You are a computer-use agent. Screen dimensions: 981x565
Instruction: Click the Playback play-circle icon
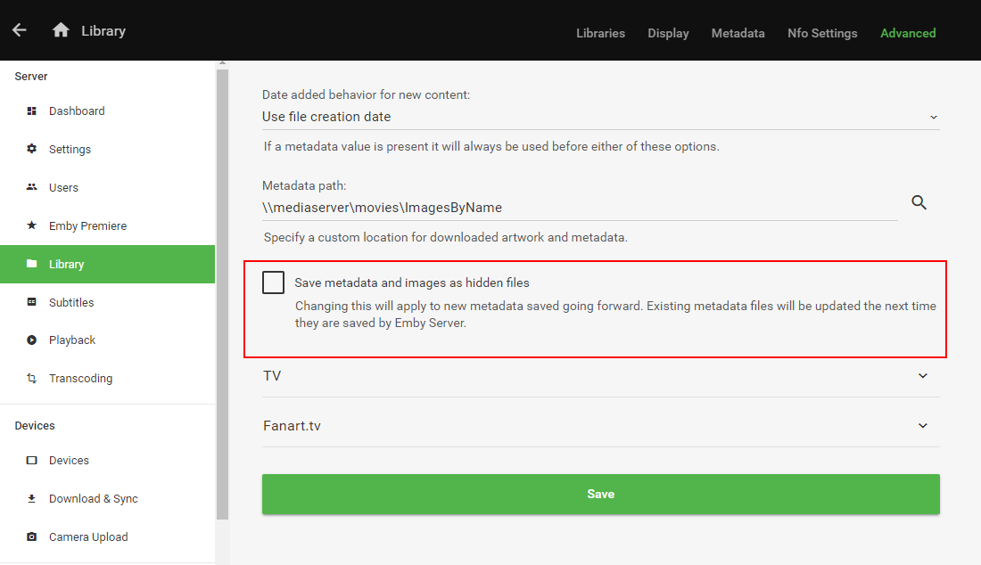pos(32,340)
